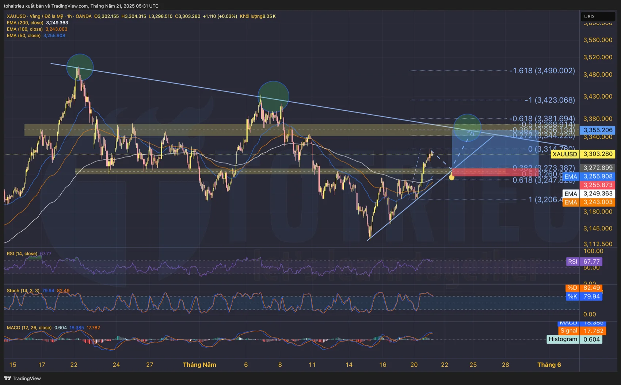Select the EMA (100, close) legend entry
The height and width of the screenshot is (385, 621).
click(25, 29)
